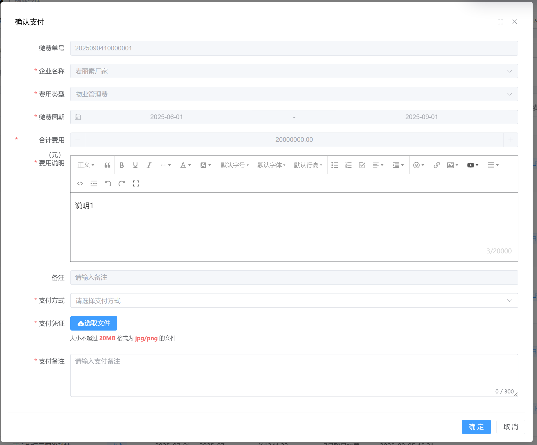537x445 pixels.
Task: Expand the 默认字号 font size dropdown
Action: click(x=235, y=165)
